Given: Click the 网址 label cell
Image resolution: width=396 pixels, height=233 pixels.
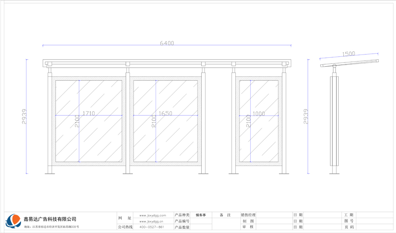Looking at the screenshot, I should pyautogui.click(x=125, y=218).
